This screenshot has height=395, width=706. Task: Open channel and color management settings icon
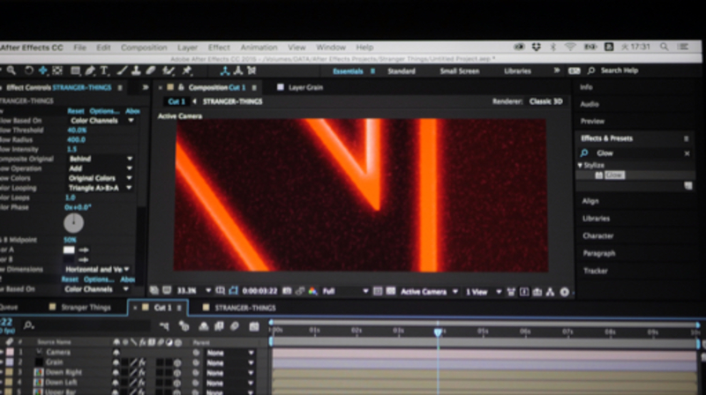point(312,292)
